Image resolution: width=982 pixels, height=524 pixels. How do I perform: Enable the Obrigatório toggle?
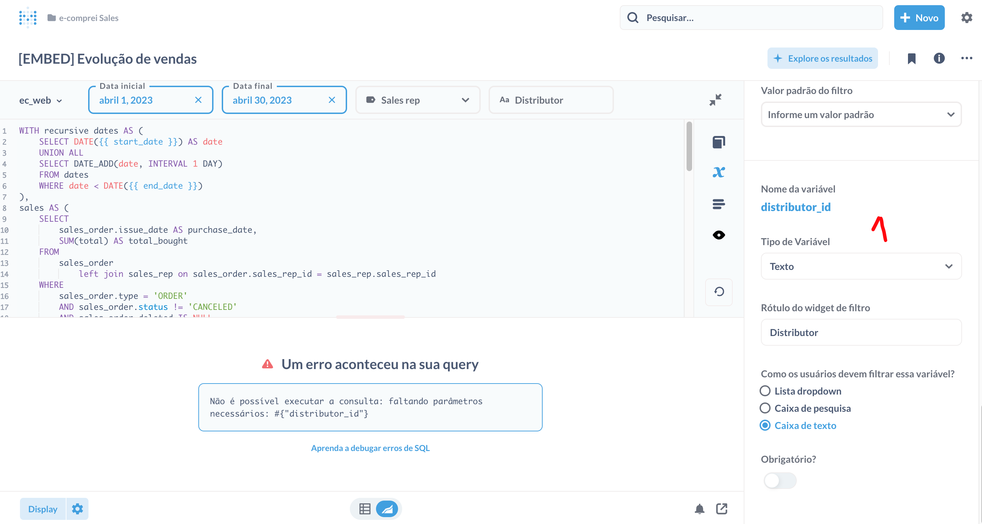click(780, 480)
